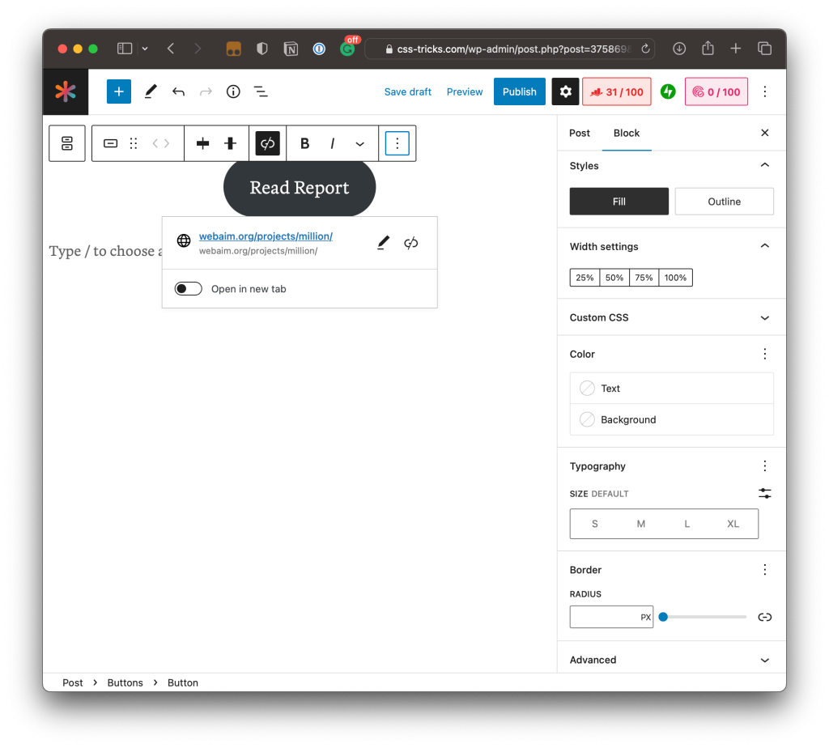Grab the block drag handle
Image resolution: width=829 pixels, height=748 pixels.
(x=134, y=143)
